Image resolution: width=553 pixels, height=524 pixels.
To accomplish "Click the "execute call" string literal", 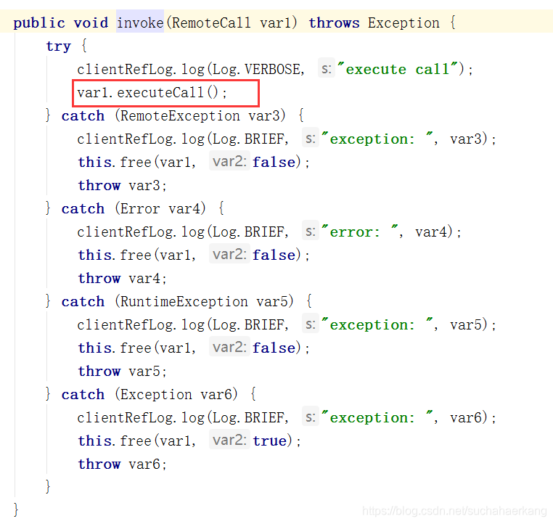I will 398,69.
